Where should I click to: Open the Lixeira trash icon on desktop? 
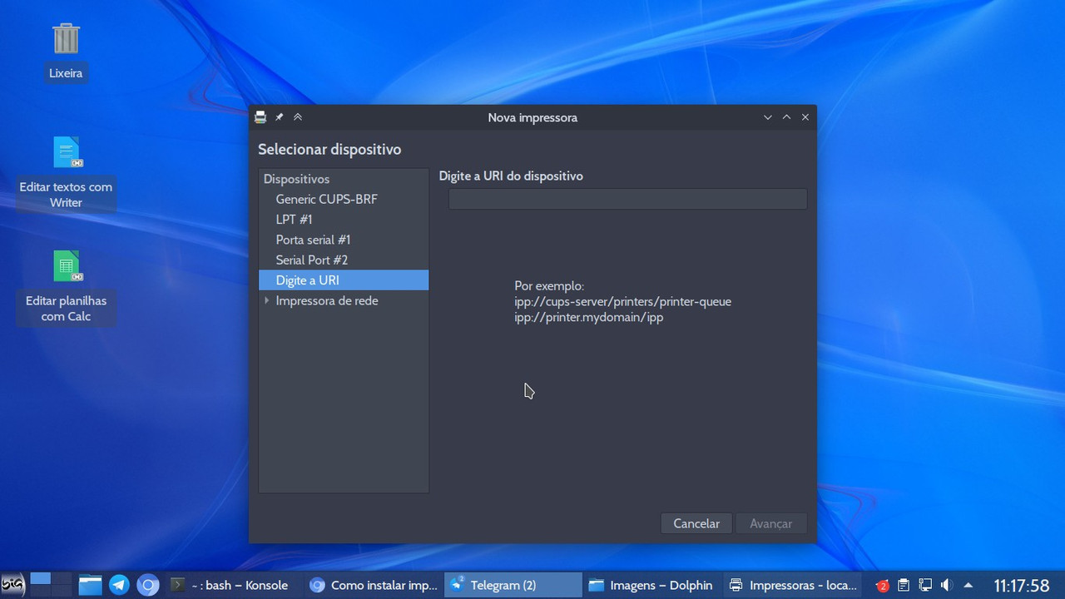[x=66, y=39]
